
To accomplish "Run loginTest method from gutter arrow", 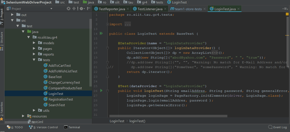I will 101,91.
